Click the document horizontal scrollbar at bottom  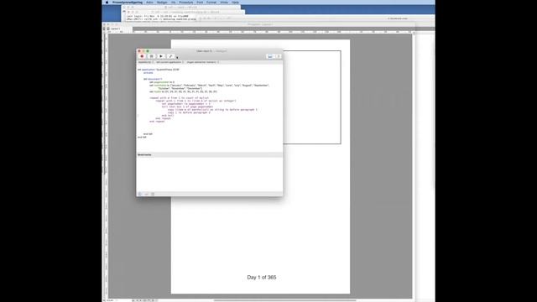[285, 300]
